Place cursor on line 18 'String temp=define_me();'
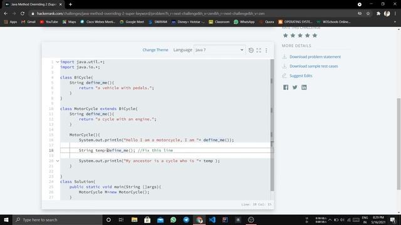 pos(107,151)
